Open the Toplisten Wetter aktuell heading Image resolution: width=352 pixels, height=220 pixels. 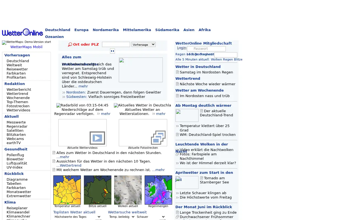pyautogui.click(x=74, y=212)
